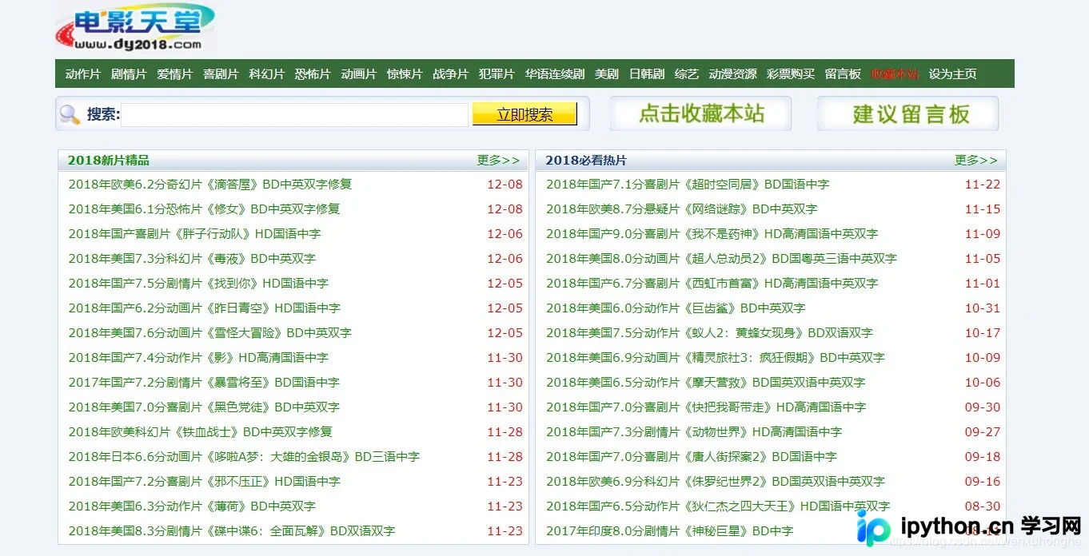Viewport: 1089px width, 556px height.
Task: Open the 《胖子行动队》 movie link
Action: pos(195,234)
